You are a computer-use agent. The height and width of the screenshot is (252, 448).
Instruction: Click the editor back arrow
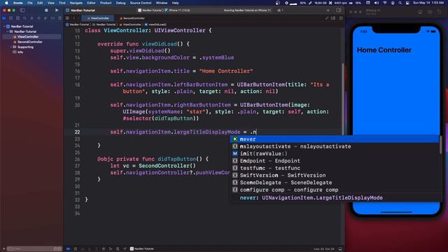click(x=73, y=18)
